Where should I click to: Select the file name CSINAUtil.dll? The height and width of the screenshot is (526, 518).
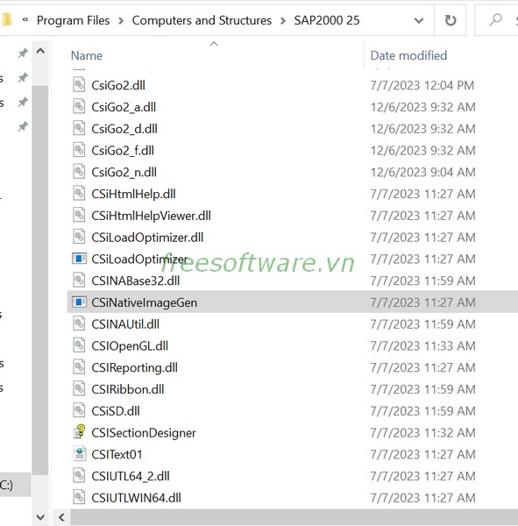tap(125, 324)
